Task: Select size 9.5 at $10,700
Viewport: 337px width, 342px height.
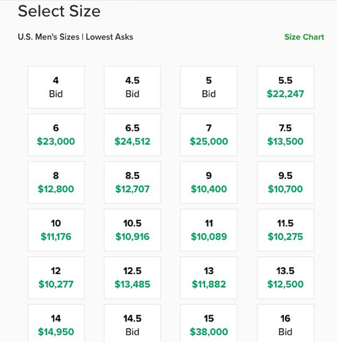Action: [285, 182]
